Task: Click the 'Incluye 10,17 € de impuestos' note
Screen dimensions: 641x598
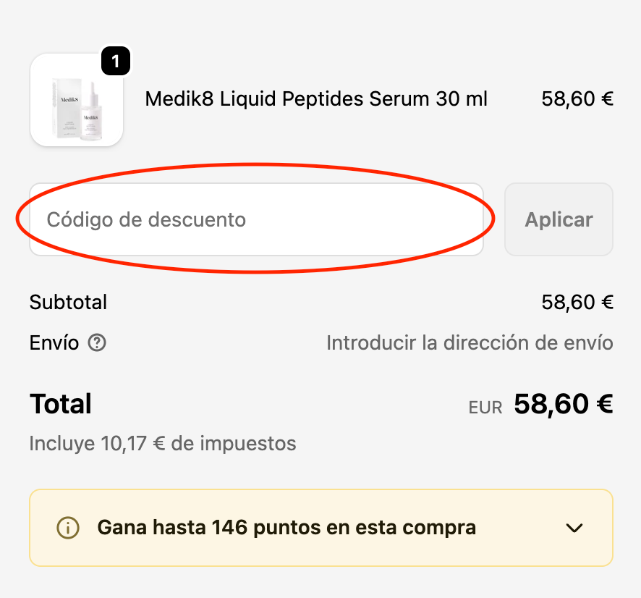Action: (163, 443)
